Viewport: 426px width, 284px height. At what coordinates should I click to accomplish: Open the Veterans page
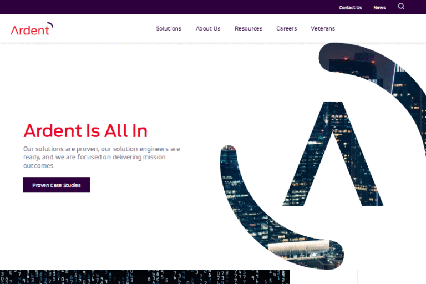pos(323,28)
